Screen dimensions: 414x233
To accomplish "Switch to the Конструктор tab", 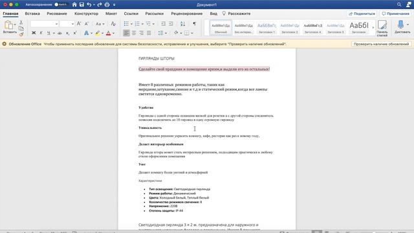I will click(x=86, y=14).
